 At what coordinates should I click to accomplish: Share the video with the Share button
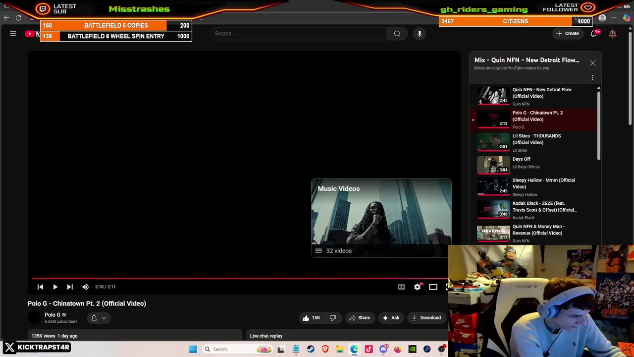pos(359,318)
